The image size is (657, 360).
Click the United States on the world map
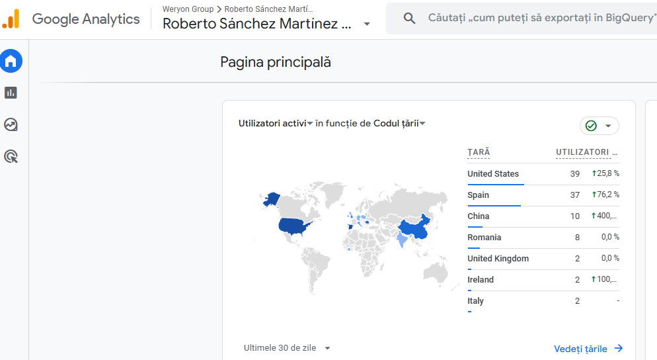point(293,226)
